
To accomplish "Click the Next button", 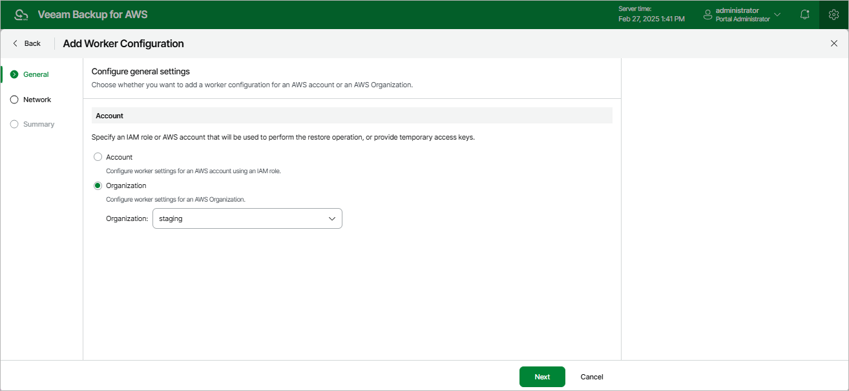I will 542,377.
